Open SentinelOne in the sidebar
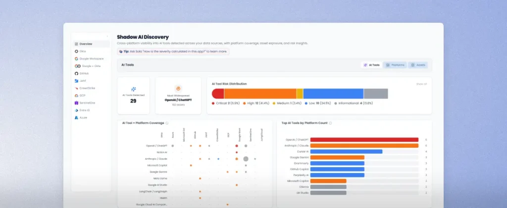The height and width of the screenshot is (208, 507). click(87, 103)
